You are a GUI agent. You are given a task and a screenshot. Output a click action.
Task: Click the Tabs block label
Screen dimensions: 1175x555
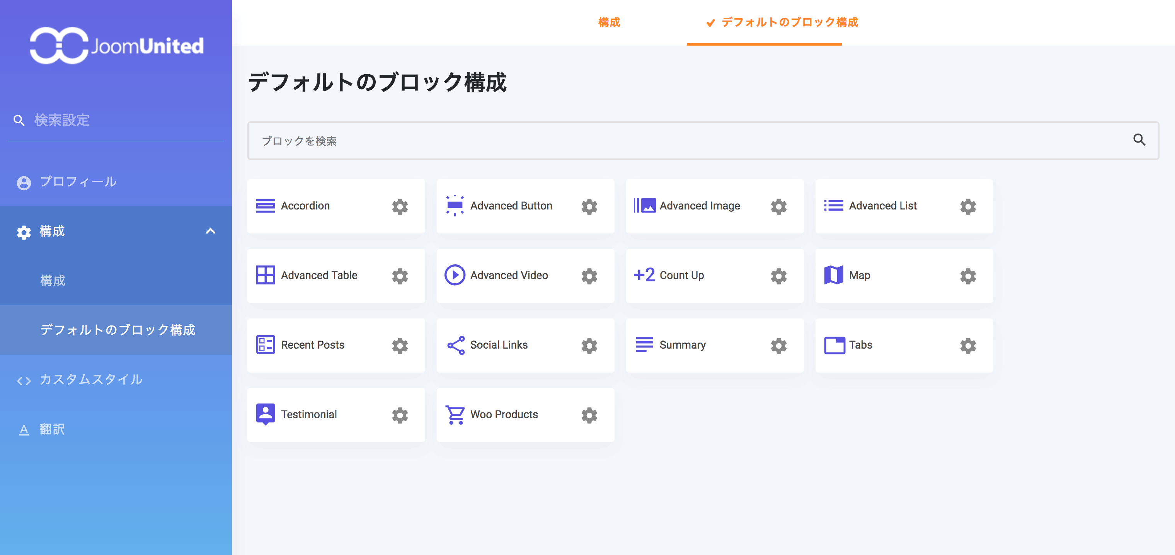860,345
